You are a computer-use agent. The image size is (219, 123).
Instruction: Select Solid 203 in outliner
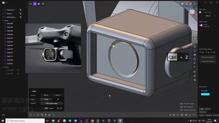pos(10,27)
